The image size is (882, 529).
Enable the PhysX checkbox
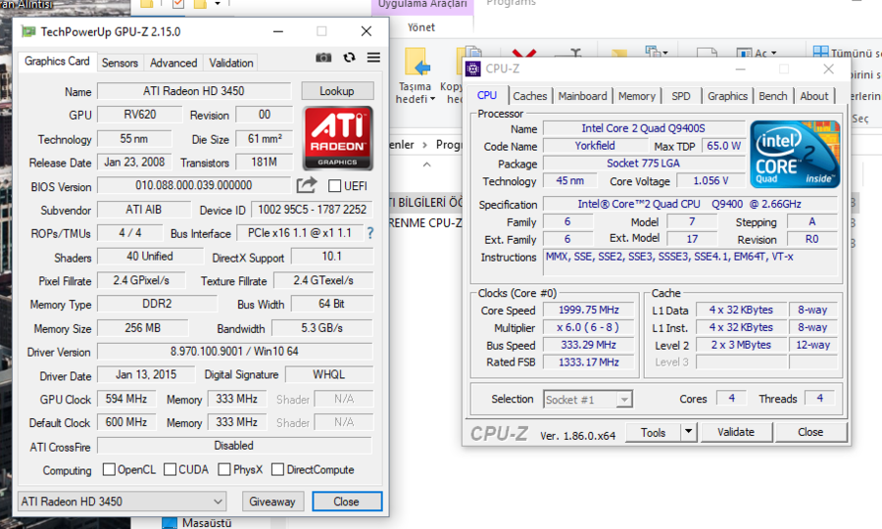pyautogui.click(x=223, y=469)
